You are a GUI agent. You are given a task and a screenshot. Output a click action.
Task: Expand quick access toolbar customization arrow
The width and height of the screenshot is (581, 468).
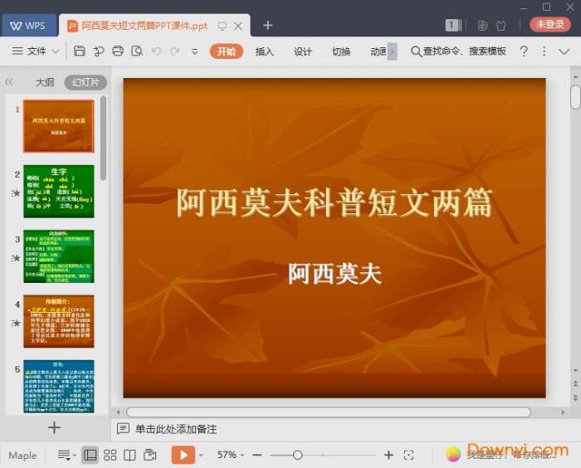pyautogui.click(x=194, y=51)
